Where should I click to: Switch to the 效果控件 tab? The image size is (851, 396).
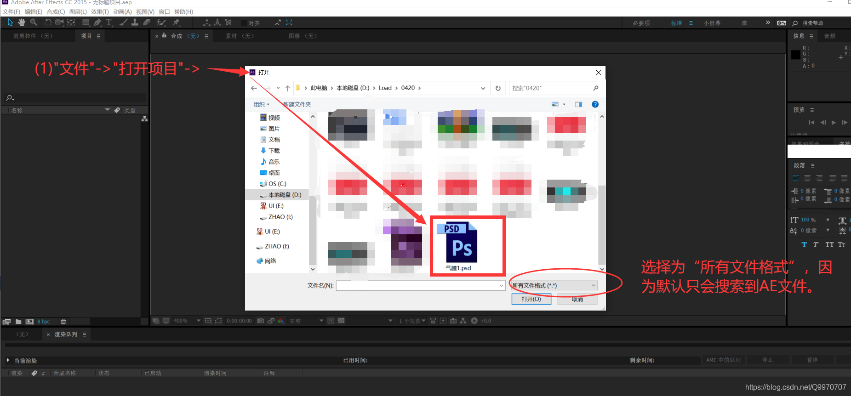coord(33,36)
